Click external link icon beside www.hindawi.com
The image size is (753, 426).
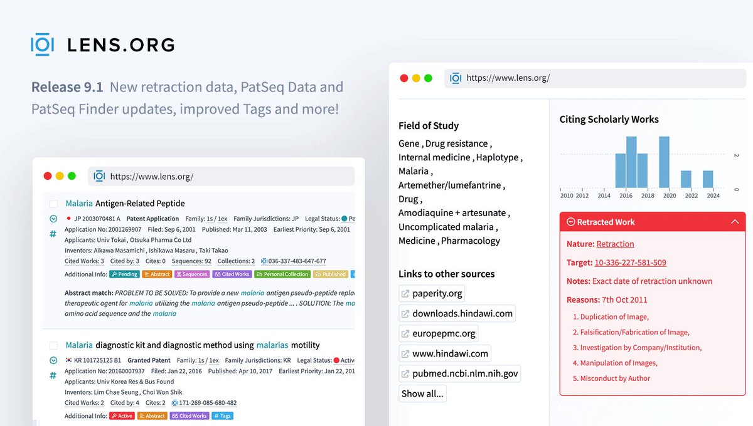(405, 353)
